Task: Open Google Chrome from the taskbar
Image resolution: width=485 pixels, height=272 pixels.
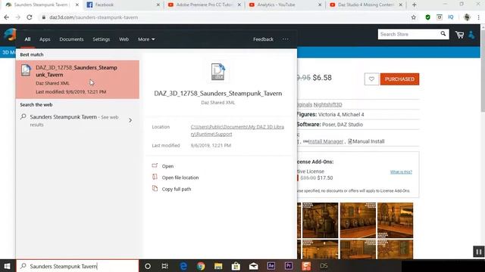Action: tap(201, 266)
